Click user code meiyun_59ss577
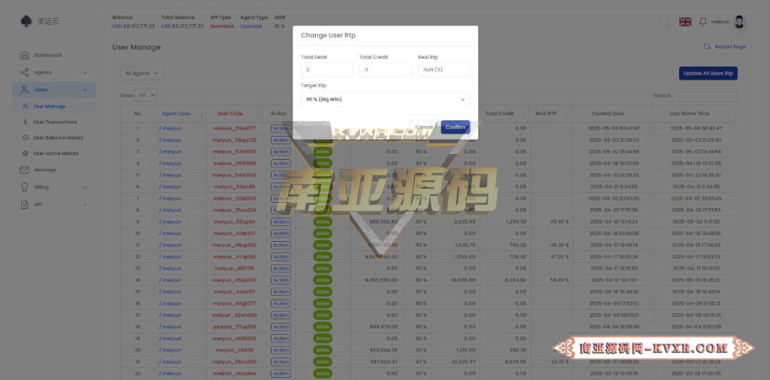Image resolution: width=770 pixels, height=380 pixels. [x=235, y=128]
